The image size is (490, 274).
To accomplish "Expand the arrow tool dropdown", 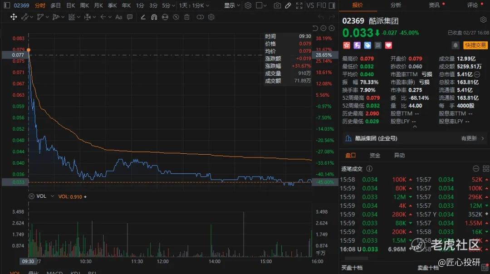I will pos(110,17).
